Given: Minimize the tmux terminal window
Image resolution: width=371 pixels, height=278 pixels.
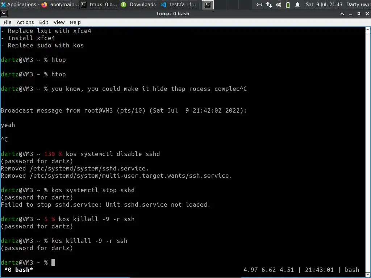Looking at the screenshot, I should click(351, 14).
